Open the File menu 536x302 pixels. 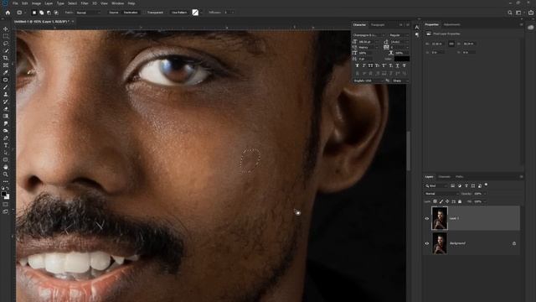click(x=15, y=3)
